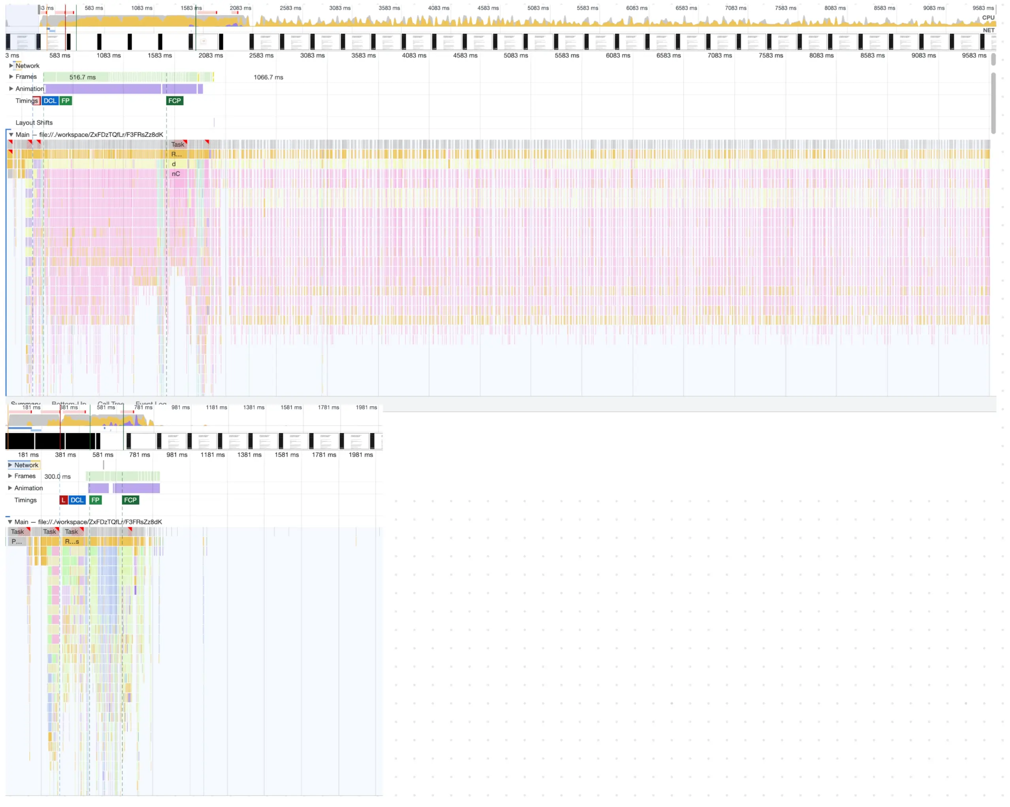Click the FCP marker in the top Timings row
The width and height of the screenshot is (1010, 807).
tap(174, 101)
